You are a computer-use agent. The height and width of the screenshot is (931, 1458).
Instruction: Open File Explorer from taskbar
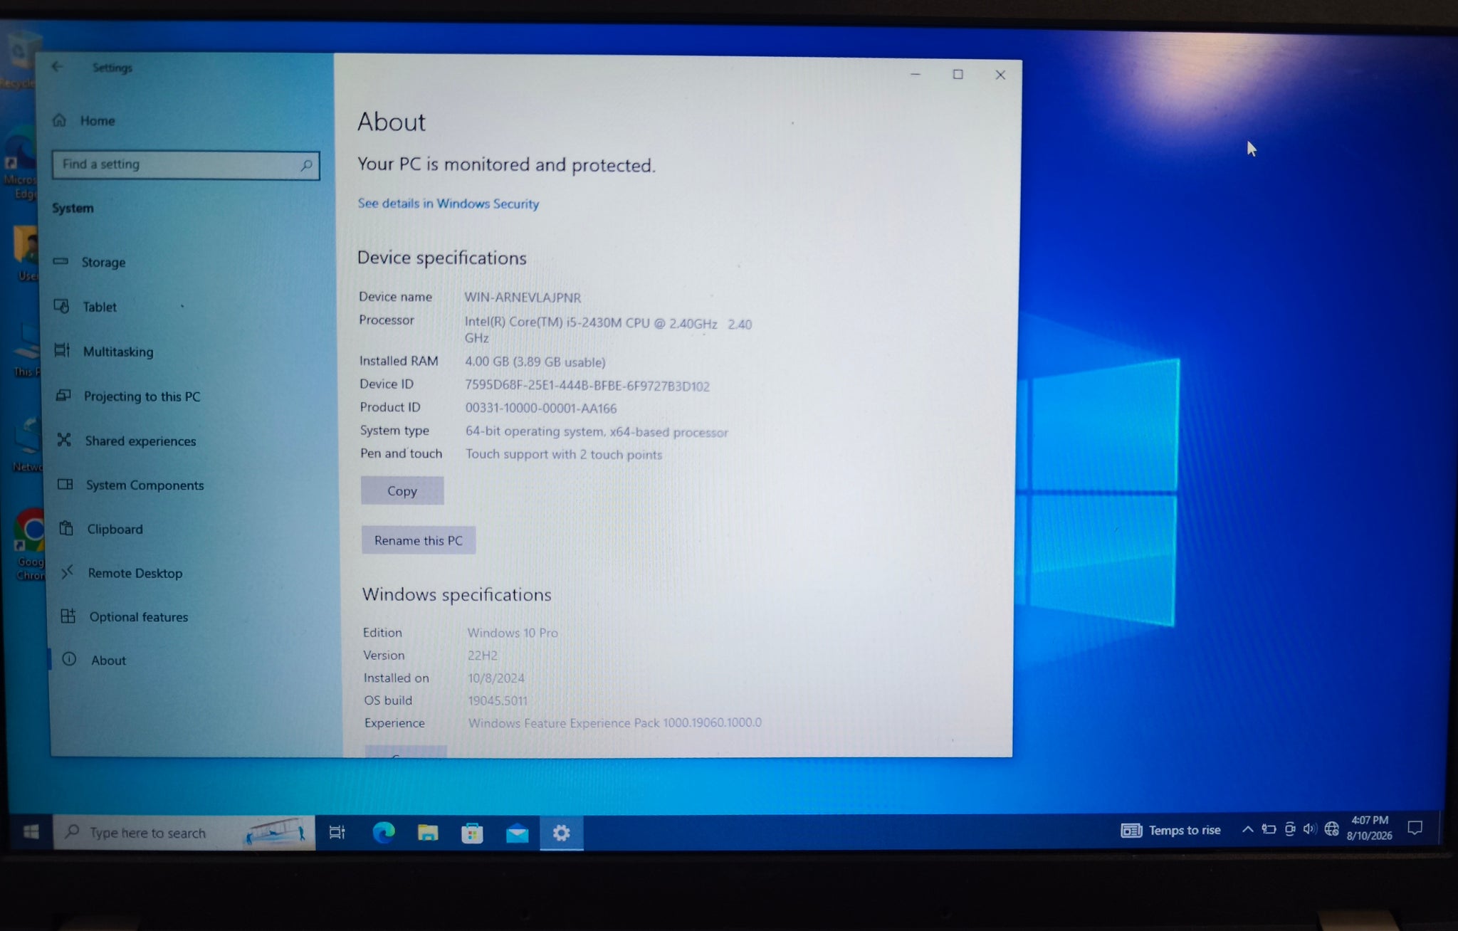point(428,832)
